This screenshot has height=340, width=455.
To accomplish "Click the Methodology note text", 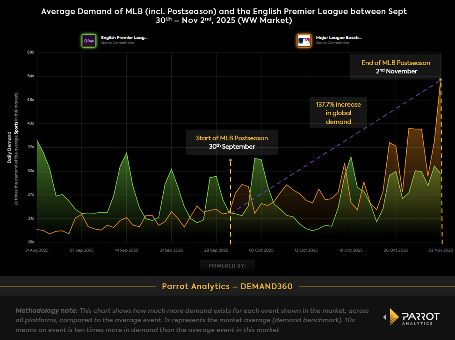I will click(192, 320).
